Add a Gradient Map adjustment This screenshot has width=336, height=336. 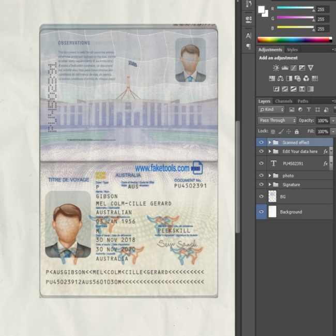point(311,89)
